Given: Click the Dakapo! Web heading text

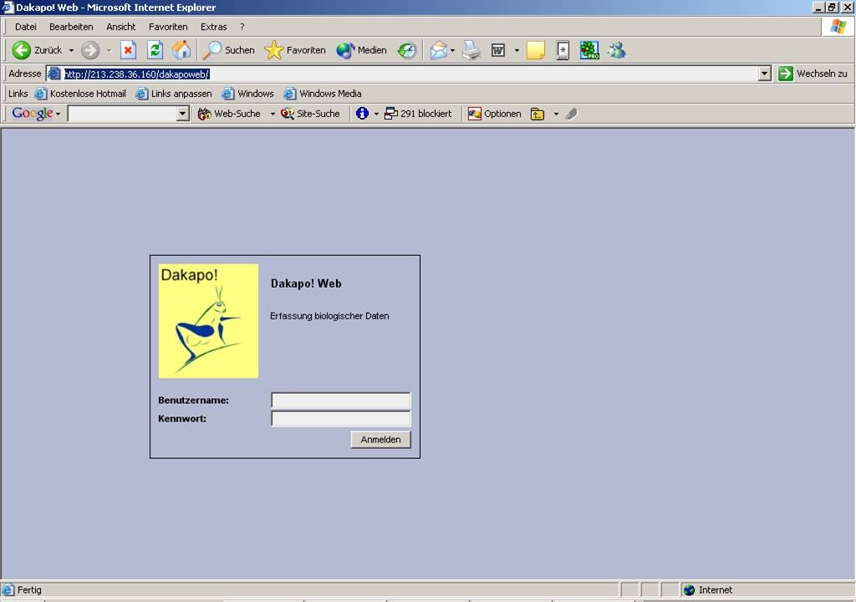Looking at the screenshot, I should [x=306, y=283].
